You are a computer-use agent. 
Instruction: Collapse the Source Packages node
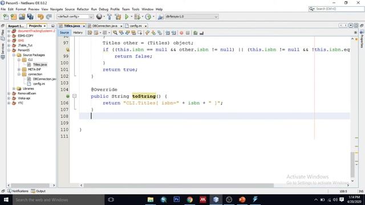(x=14, y=55)
